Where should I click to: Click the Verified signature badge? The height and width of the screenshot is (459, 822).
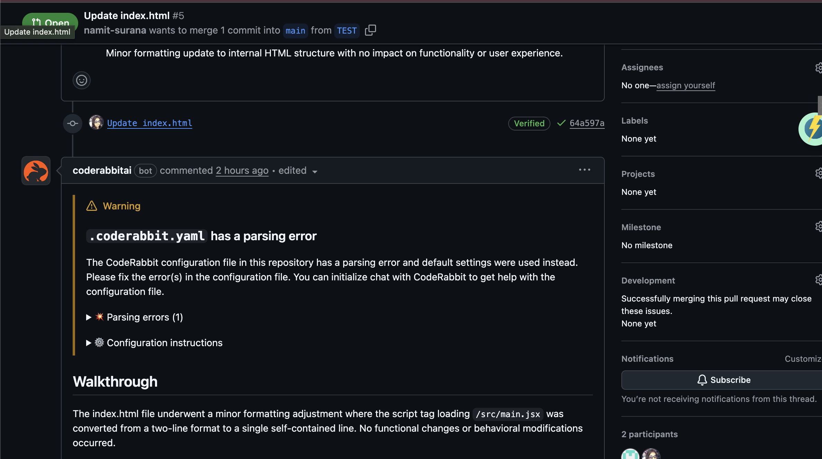click(529, 124)
